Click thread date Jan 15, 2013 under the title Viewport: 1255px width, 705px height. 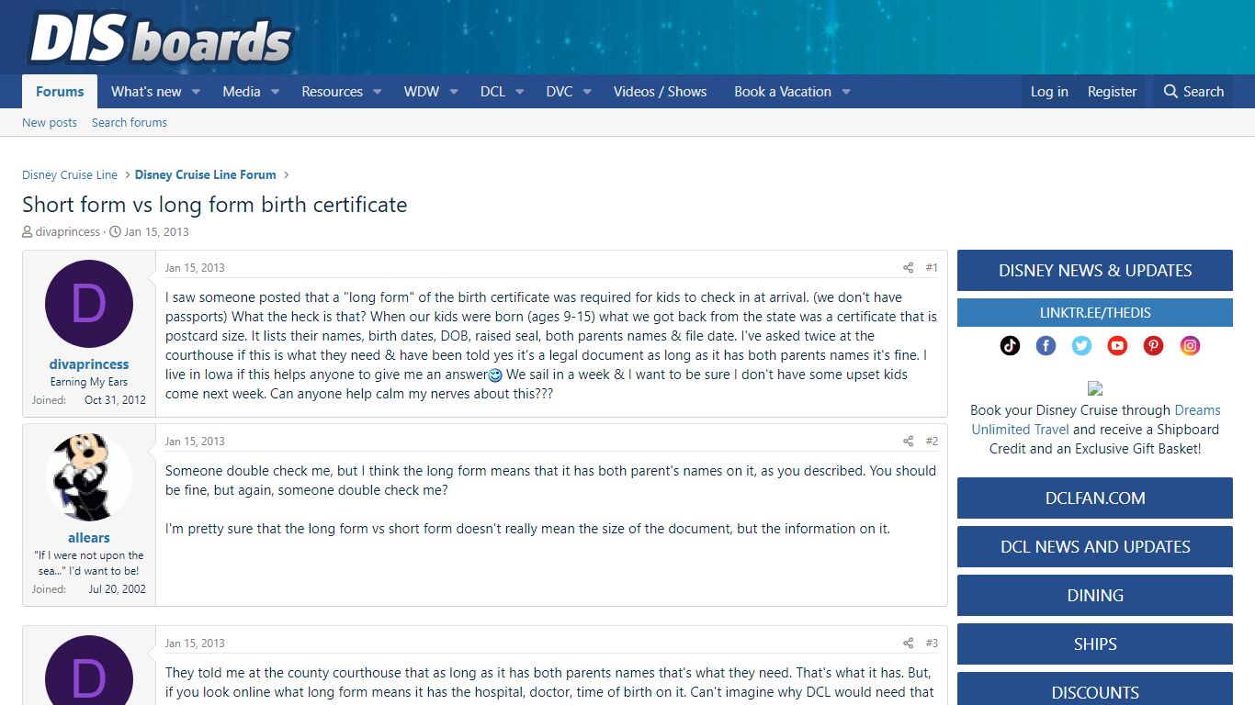[156, 232]
